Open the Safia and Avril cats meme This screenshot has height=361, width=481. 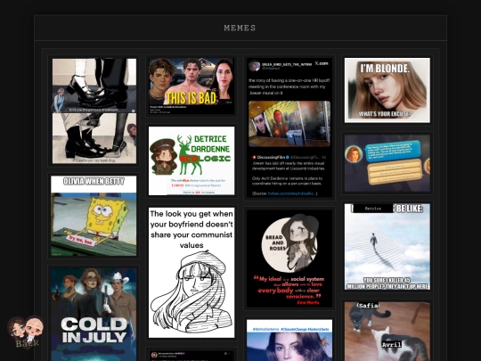387,332
